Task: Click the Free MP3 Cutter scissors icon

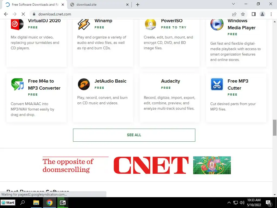Action: click(217, 84)
